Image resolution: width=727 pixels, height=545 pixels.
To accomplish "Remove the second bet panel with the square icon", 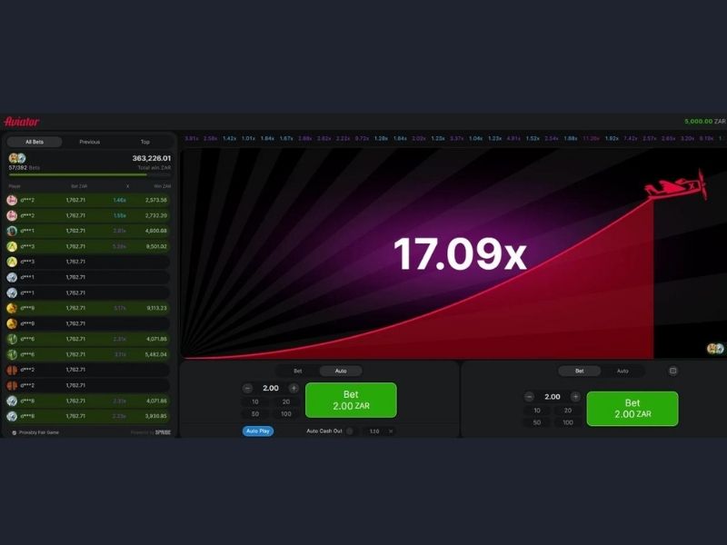I will click(672, 371).
